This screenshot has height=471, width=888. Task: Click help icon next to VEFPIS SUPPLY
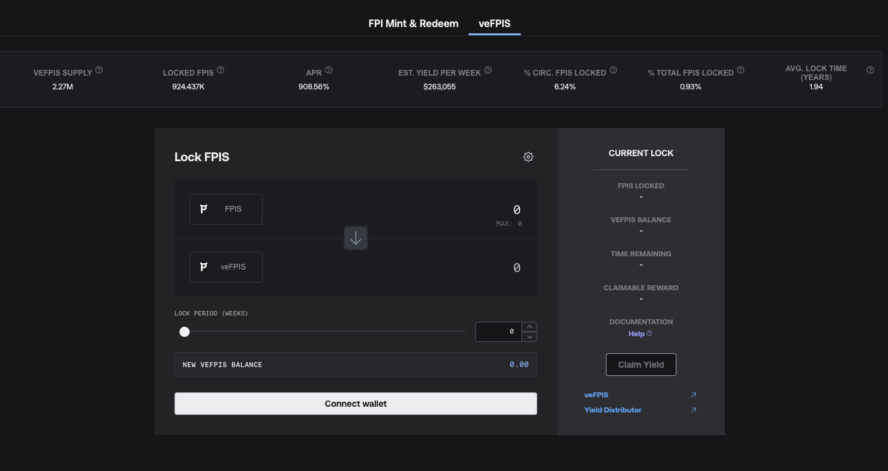pos(99,71)
